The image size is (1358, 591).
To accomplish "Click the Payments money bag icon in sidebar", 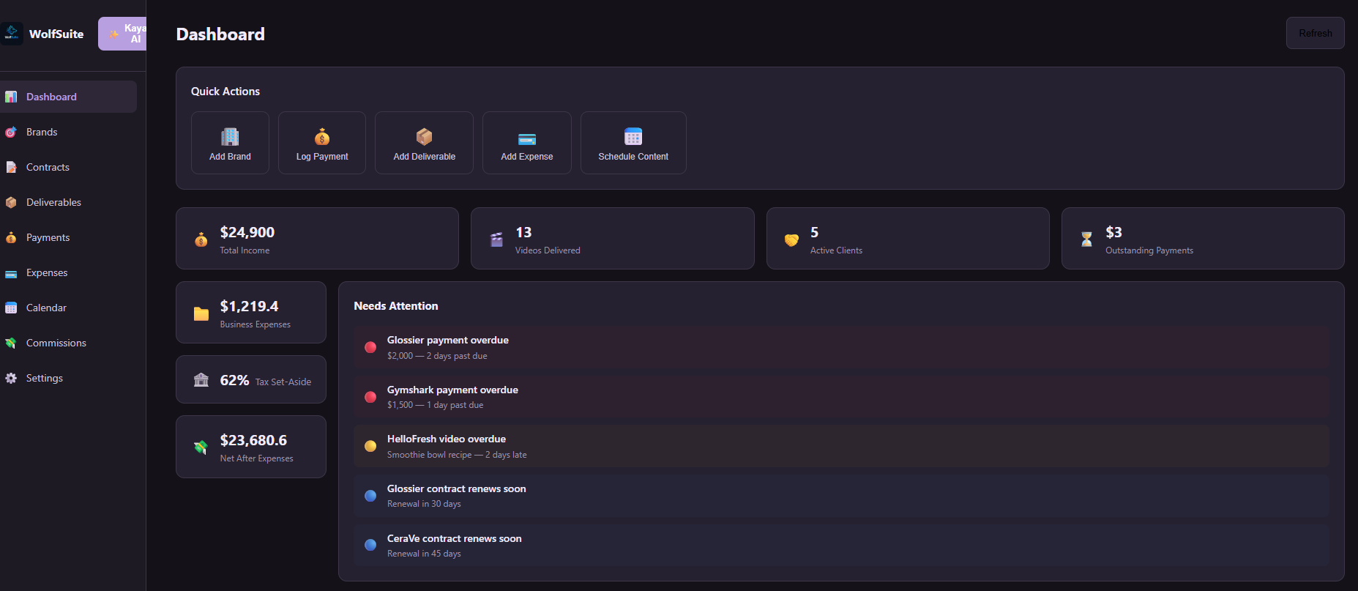I will (11, 237).
